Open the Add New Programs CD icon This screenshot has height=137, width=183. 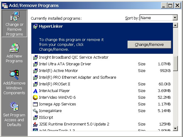tap(14, 48)
